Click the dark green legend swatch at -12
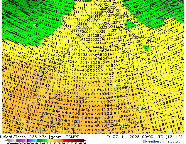186x144 pixels. 38,140
